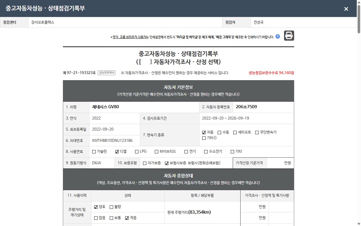Click the blue question mark help icon

[x=278, y=36]
